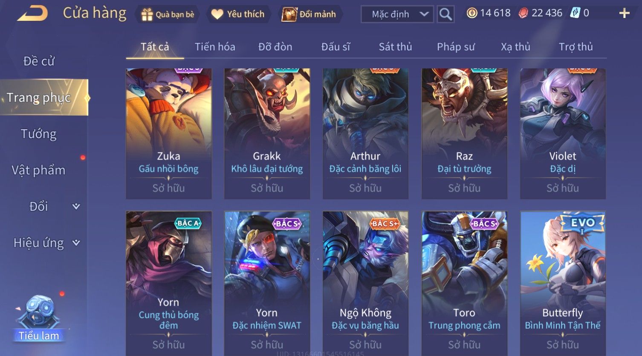Click the plus icon to add currency

(624, 14)
